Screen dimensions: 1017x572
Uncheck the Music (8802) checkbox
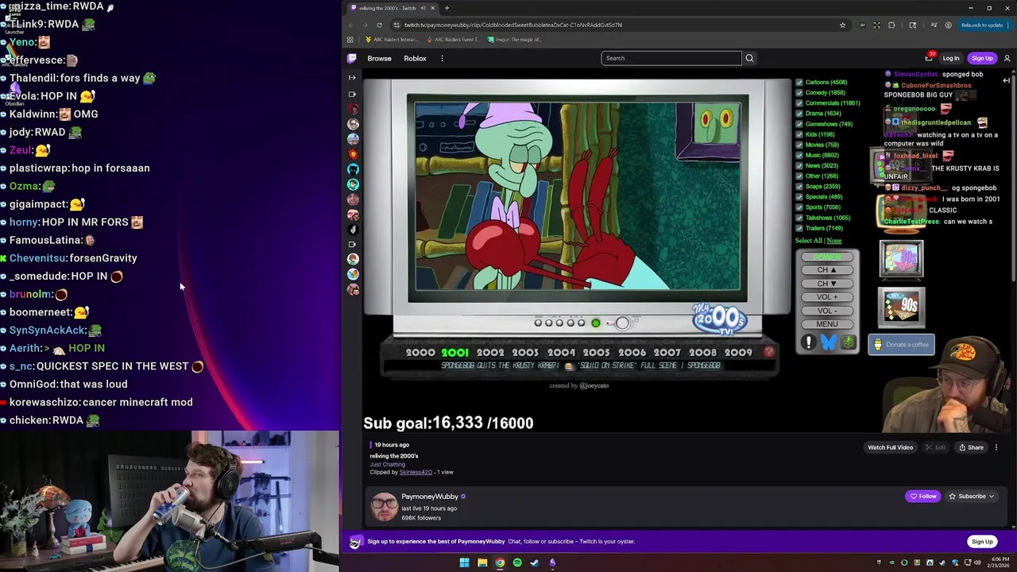pos(799,155)
